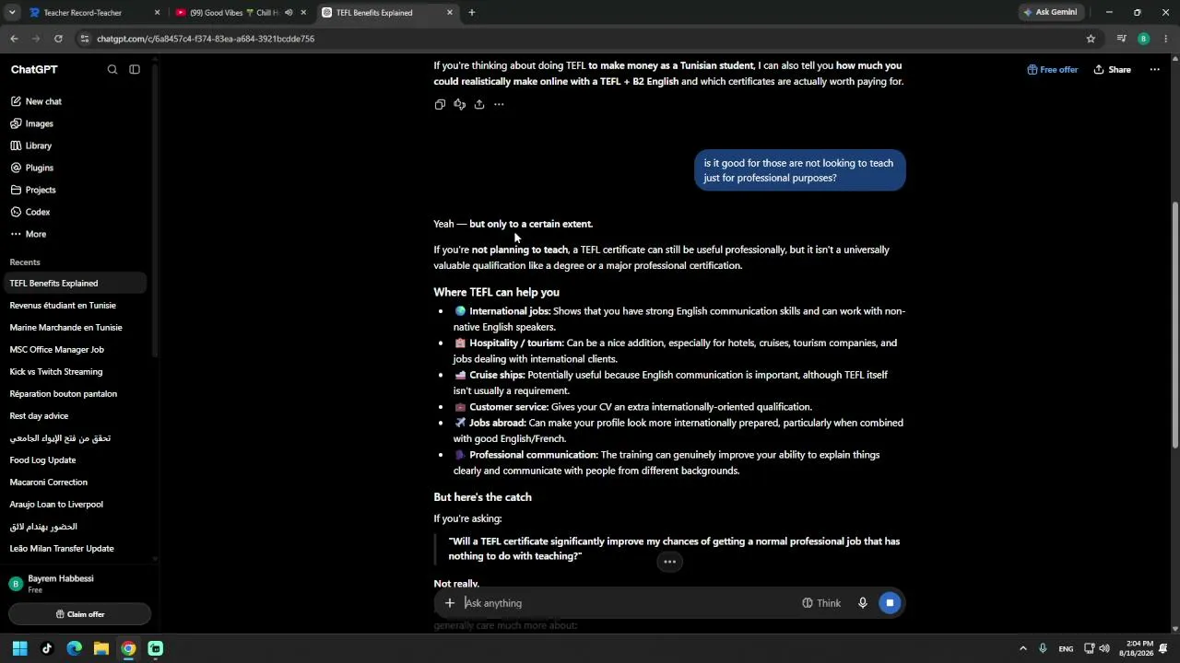Open File Explorer from the taskbar
This screenshot has width=1180, height=663.
point(101,648)
